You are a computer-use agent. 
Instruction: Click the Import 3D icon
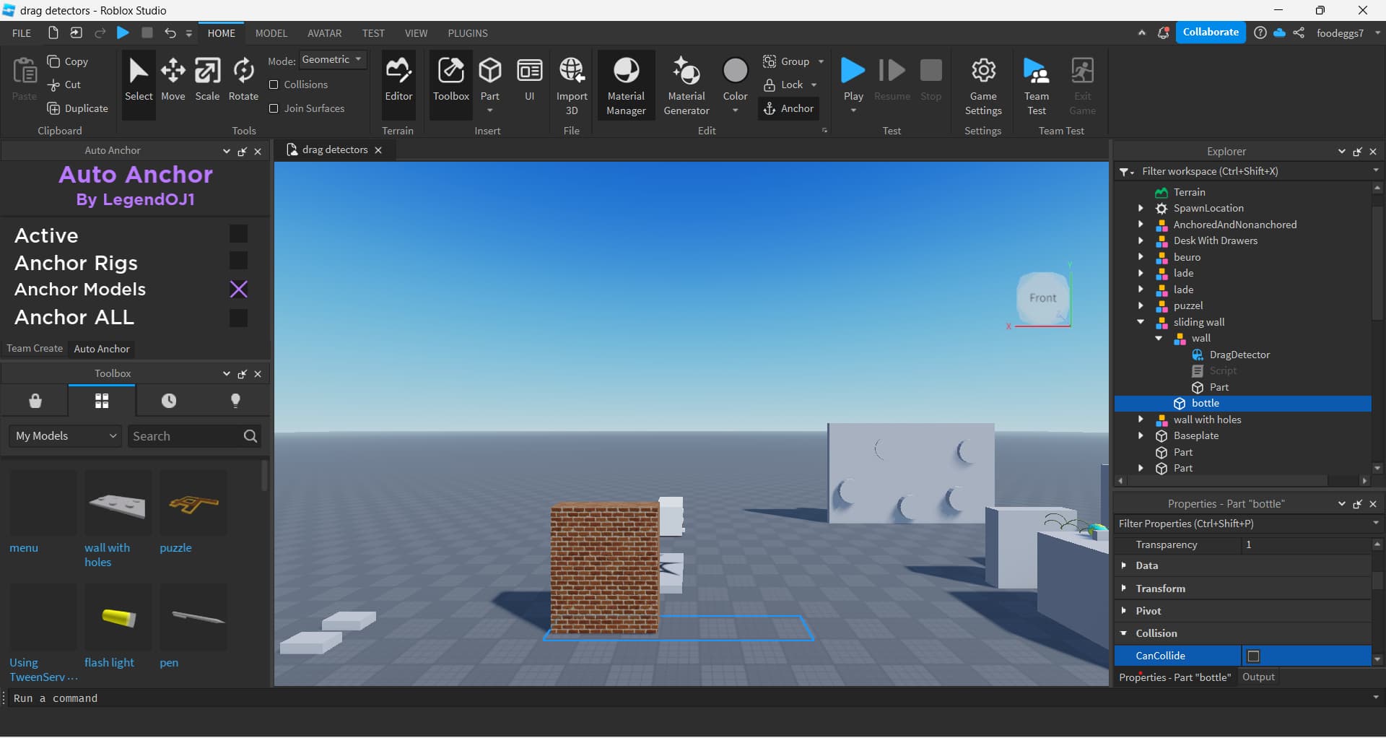click(x=572, y=85)
